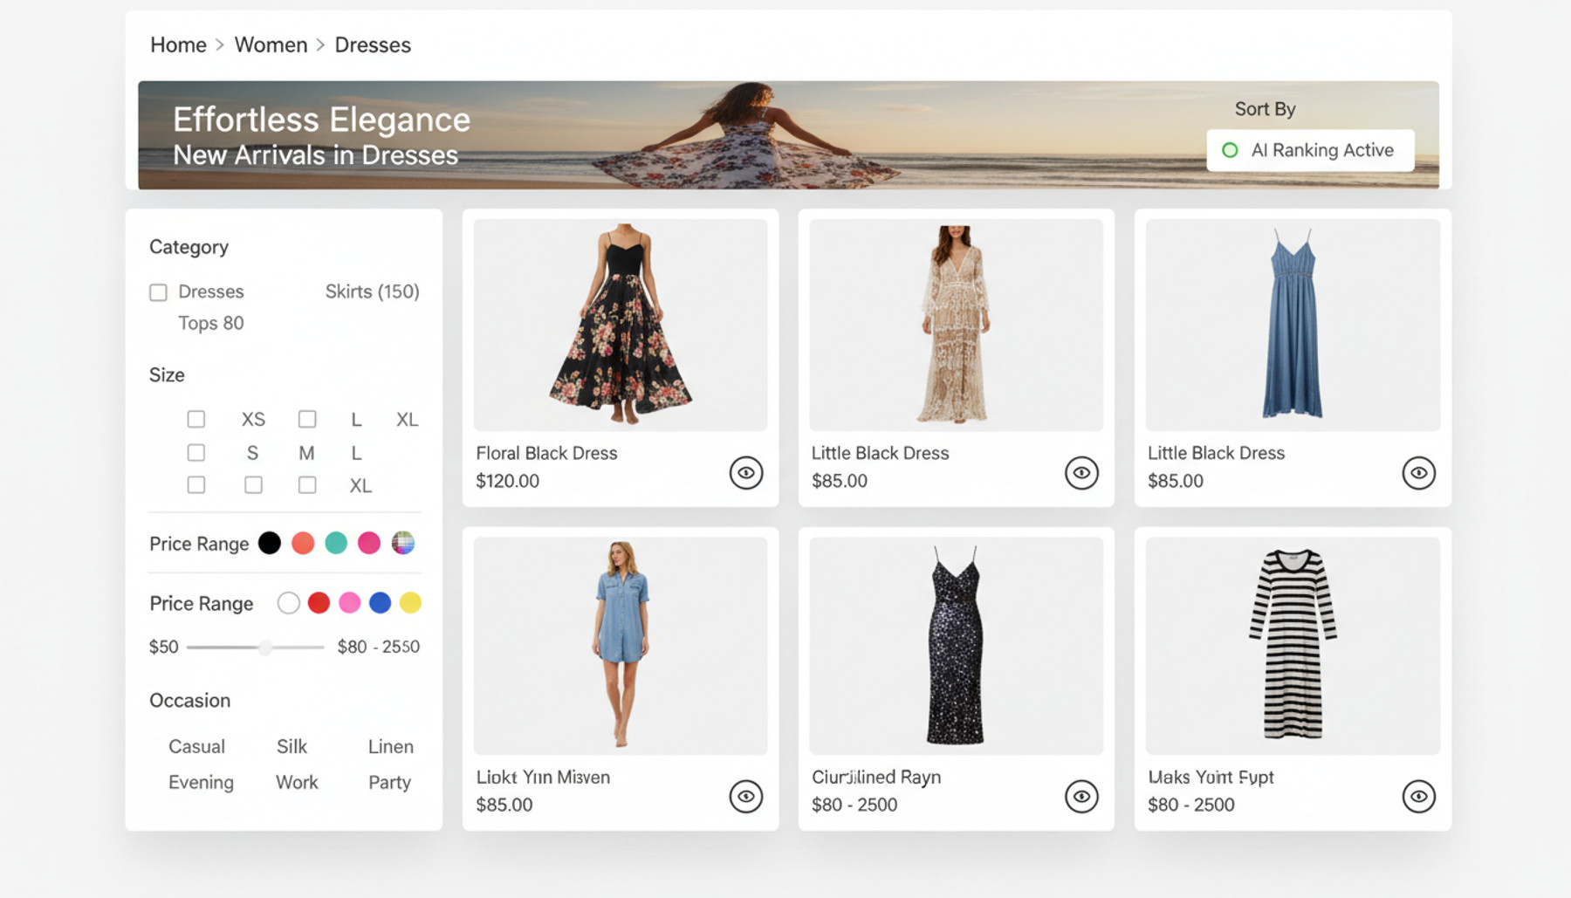The height and width of the screenshot is (898, 1571).
Task: Open the AI Ranking Active sort dropdown
Action: point(1310,150)
